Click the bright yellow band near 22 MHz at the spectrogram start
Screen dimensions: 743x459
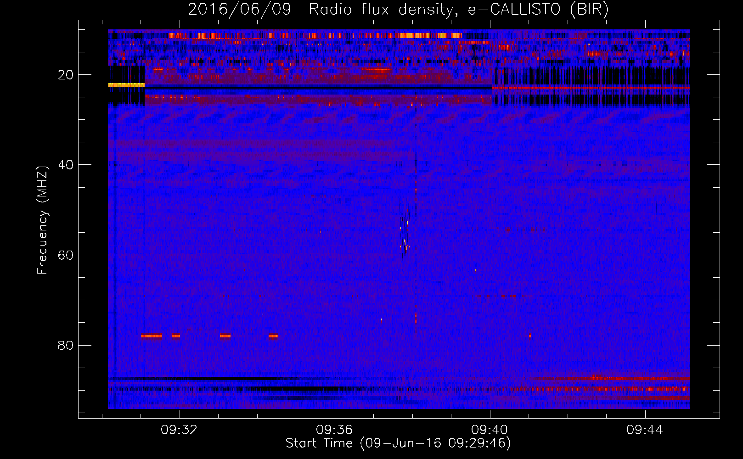126,85
